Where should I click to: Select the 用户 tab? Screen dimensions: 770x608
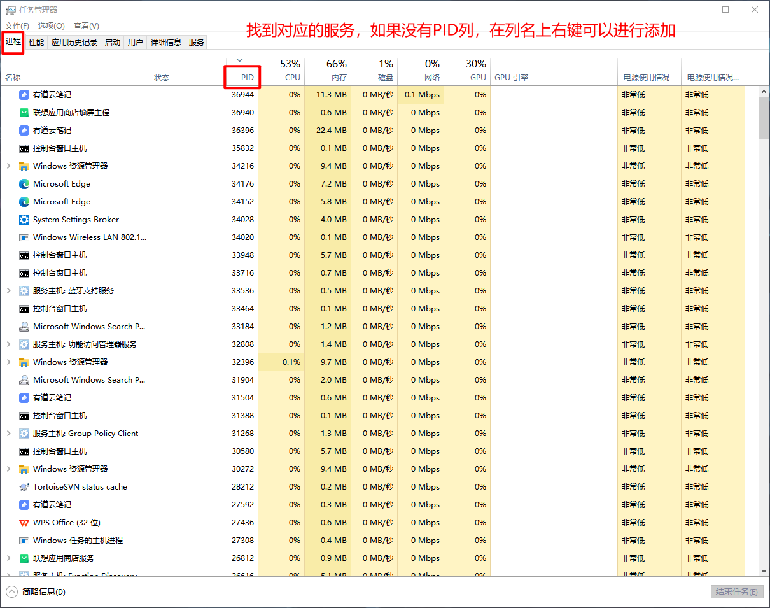[136, 42]
